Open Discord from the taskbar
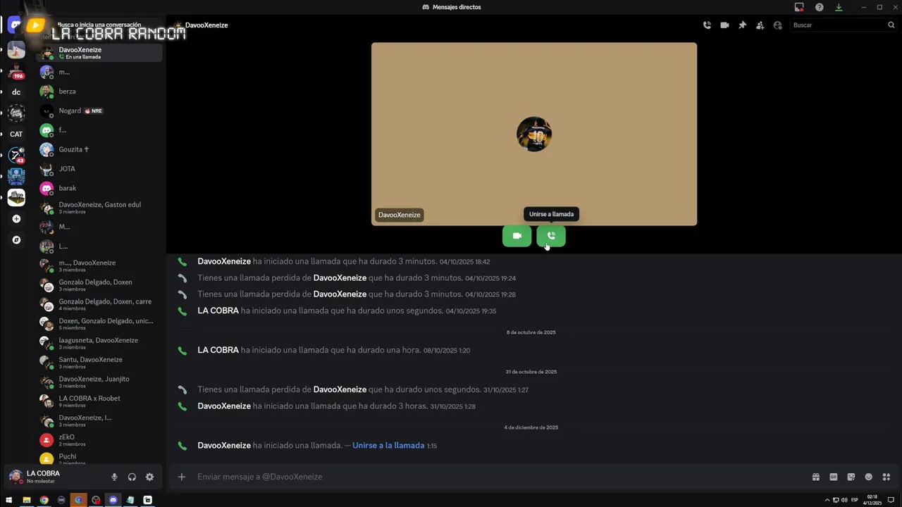Viewport: 902px width, 507px height. click(113, 500)
